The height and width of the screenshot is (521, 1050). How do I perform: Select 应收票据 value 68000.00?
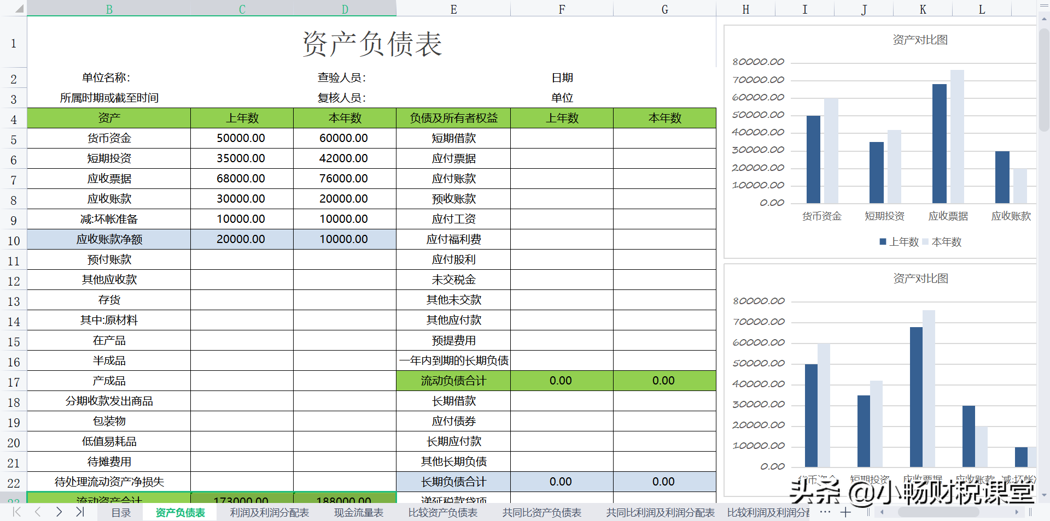[x=242, y=179]
